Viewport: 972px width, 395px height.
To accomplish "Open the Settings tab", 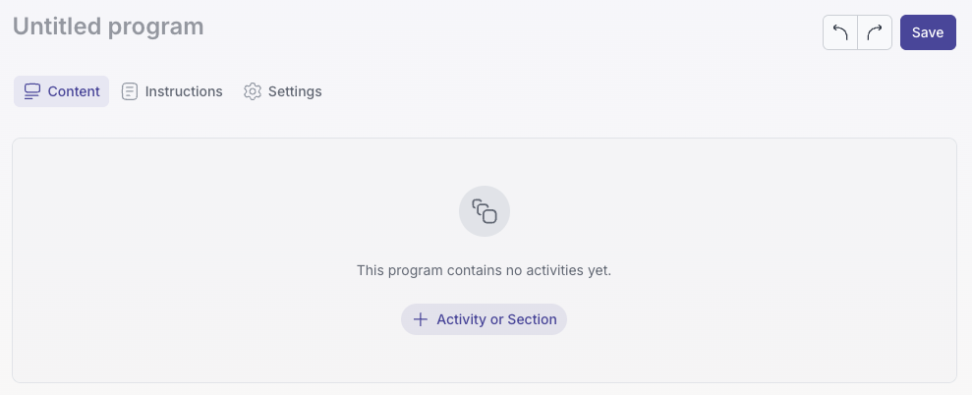I will (x=283, y=91).
